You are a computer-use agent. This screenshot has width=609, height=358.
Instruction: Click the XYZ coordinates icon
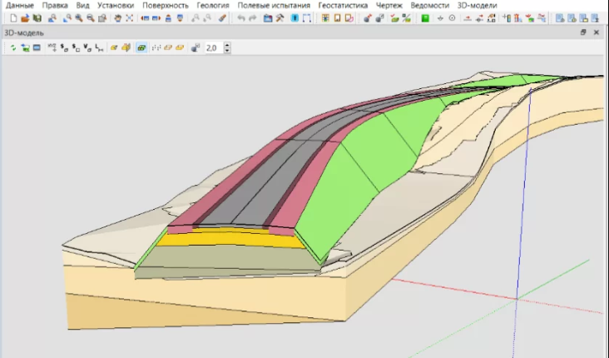click(53, 48)
